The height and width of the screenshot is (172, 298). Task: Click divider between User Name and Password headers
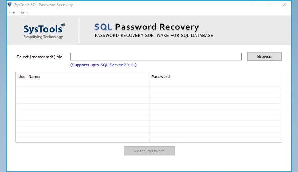149,77
